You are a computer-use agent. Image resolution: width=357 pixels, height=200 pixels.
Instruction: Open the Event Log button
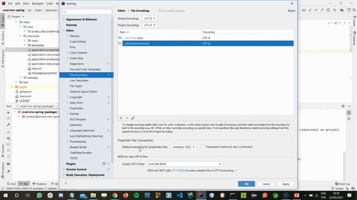tap(342, 184)
